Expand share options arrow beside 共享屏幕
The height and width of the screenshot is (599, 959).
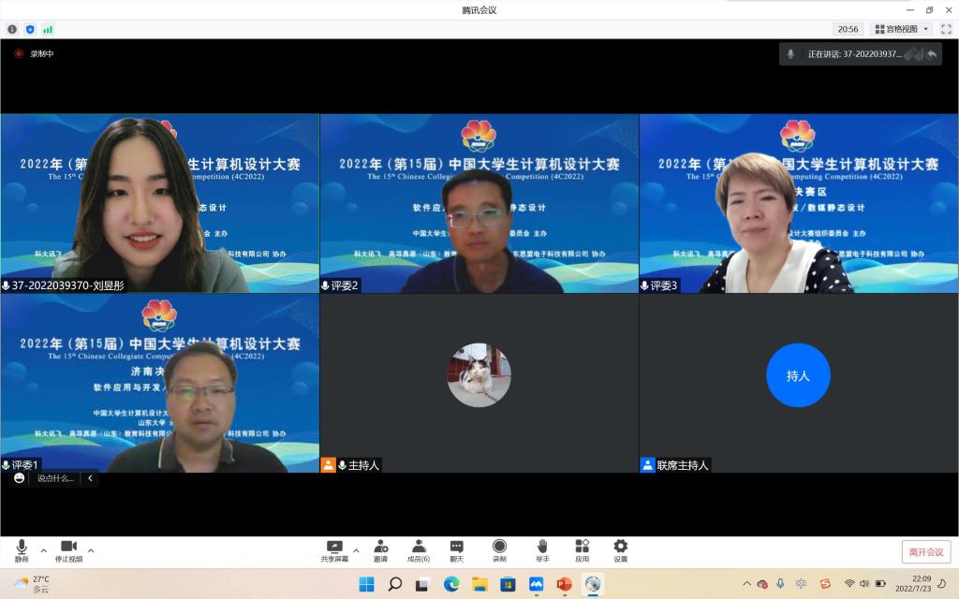(x=356, y=550)
